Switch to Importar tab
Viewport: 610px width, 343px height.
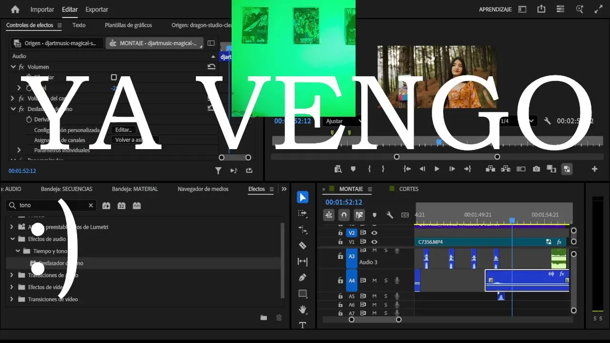[x=42, y=9]
